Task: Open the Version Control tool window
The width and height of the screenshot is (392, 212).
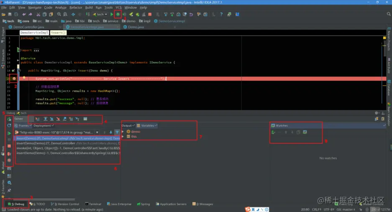Action: click(65, 204)
